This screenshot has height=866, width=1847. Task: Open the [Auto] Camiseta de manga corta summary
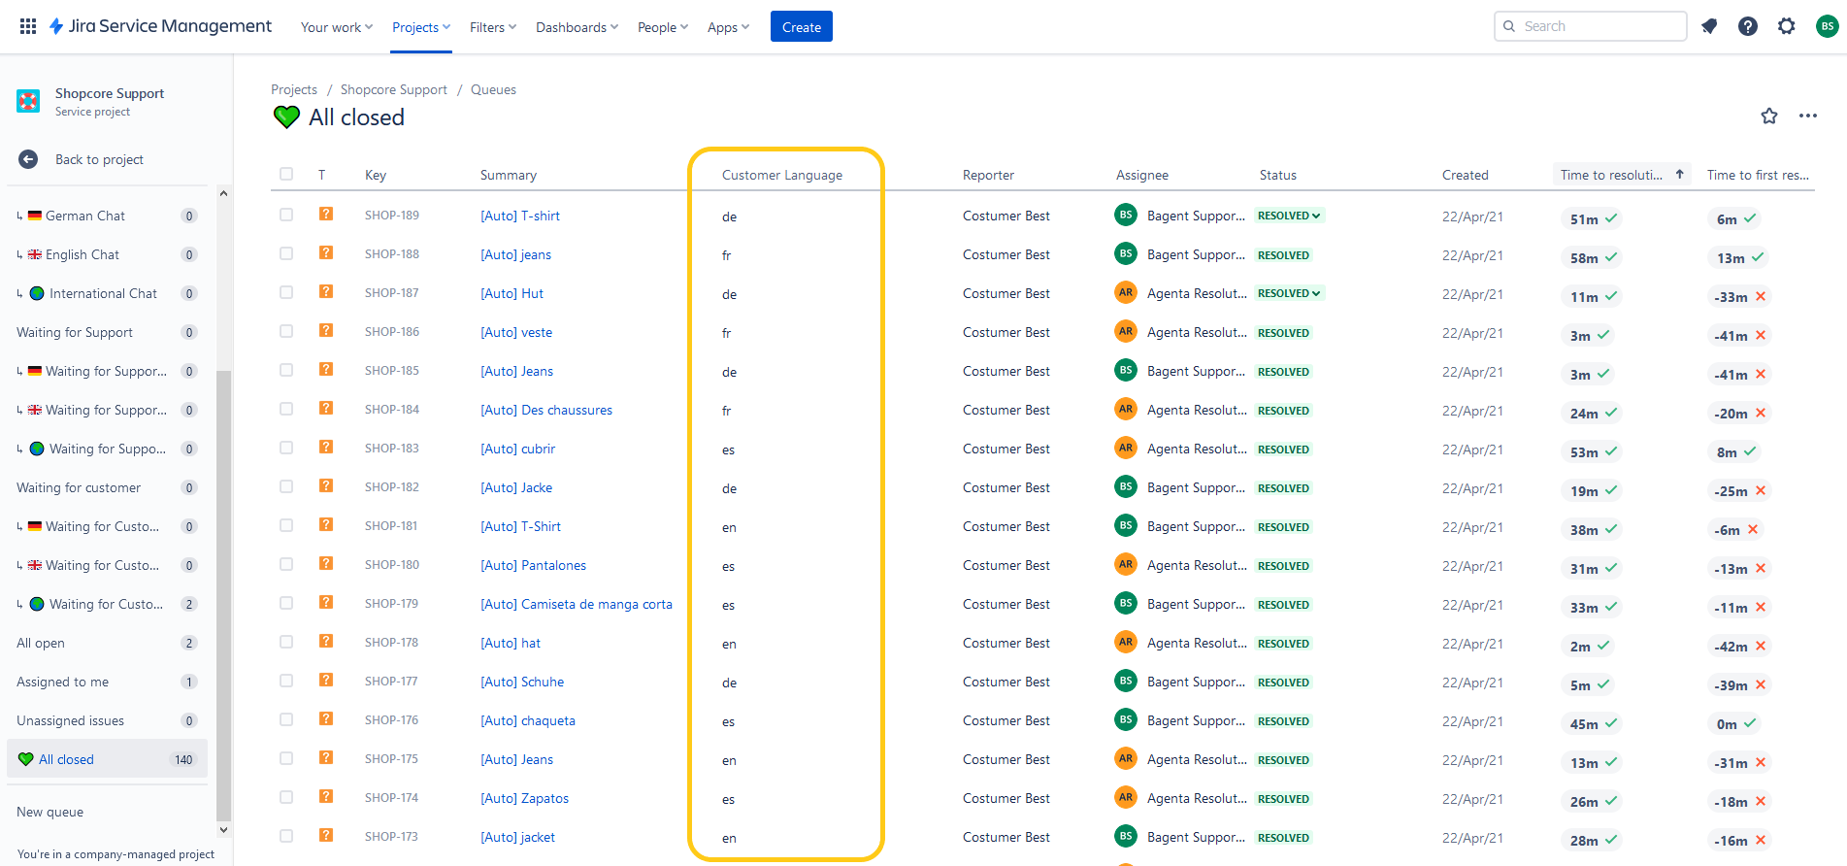coord(577,604)
